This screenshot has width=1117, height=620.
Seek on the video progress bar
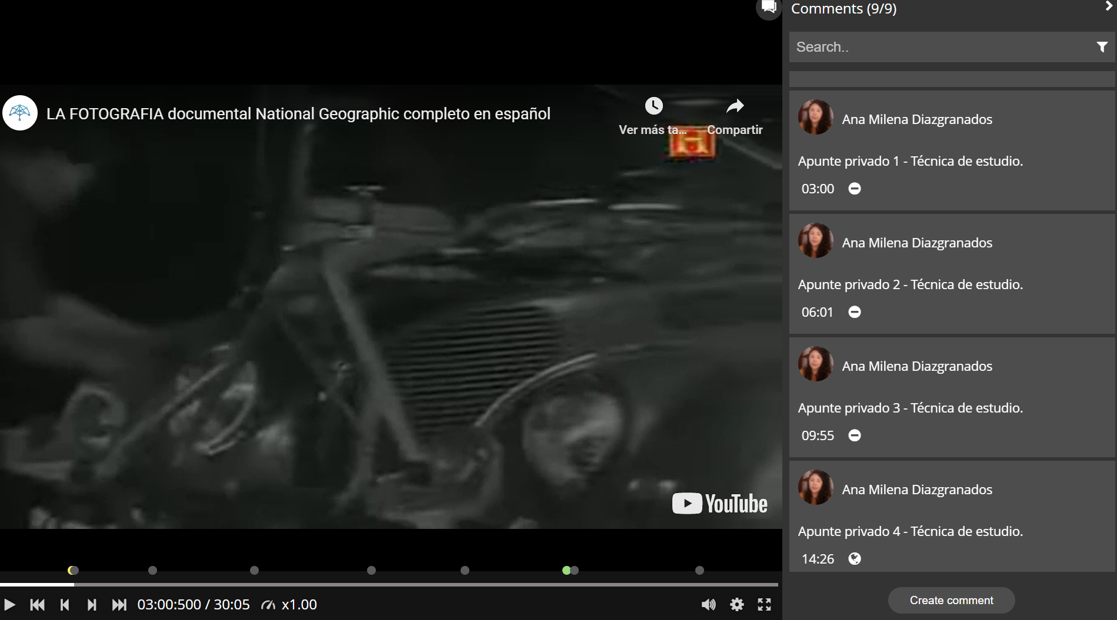(x=389, y=585)
